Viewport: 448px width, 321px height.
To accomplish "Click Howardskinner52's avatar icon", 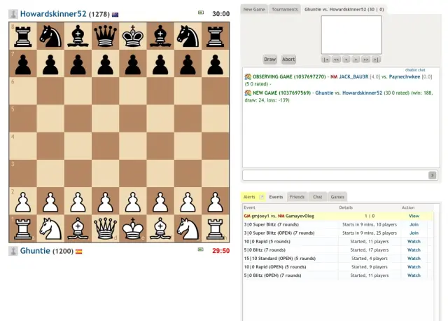I will pos(13,14).
